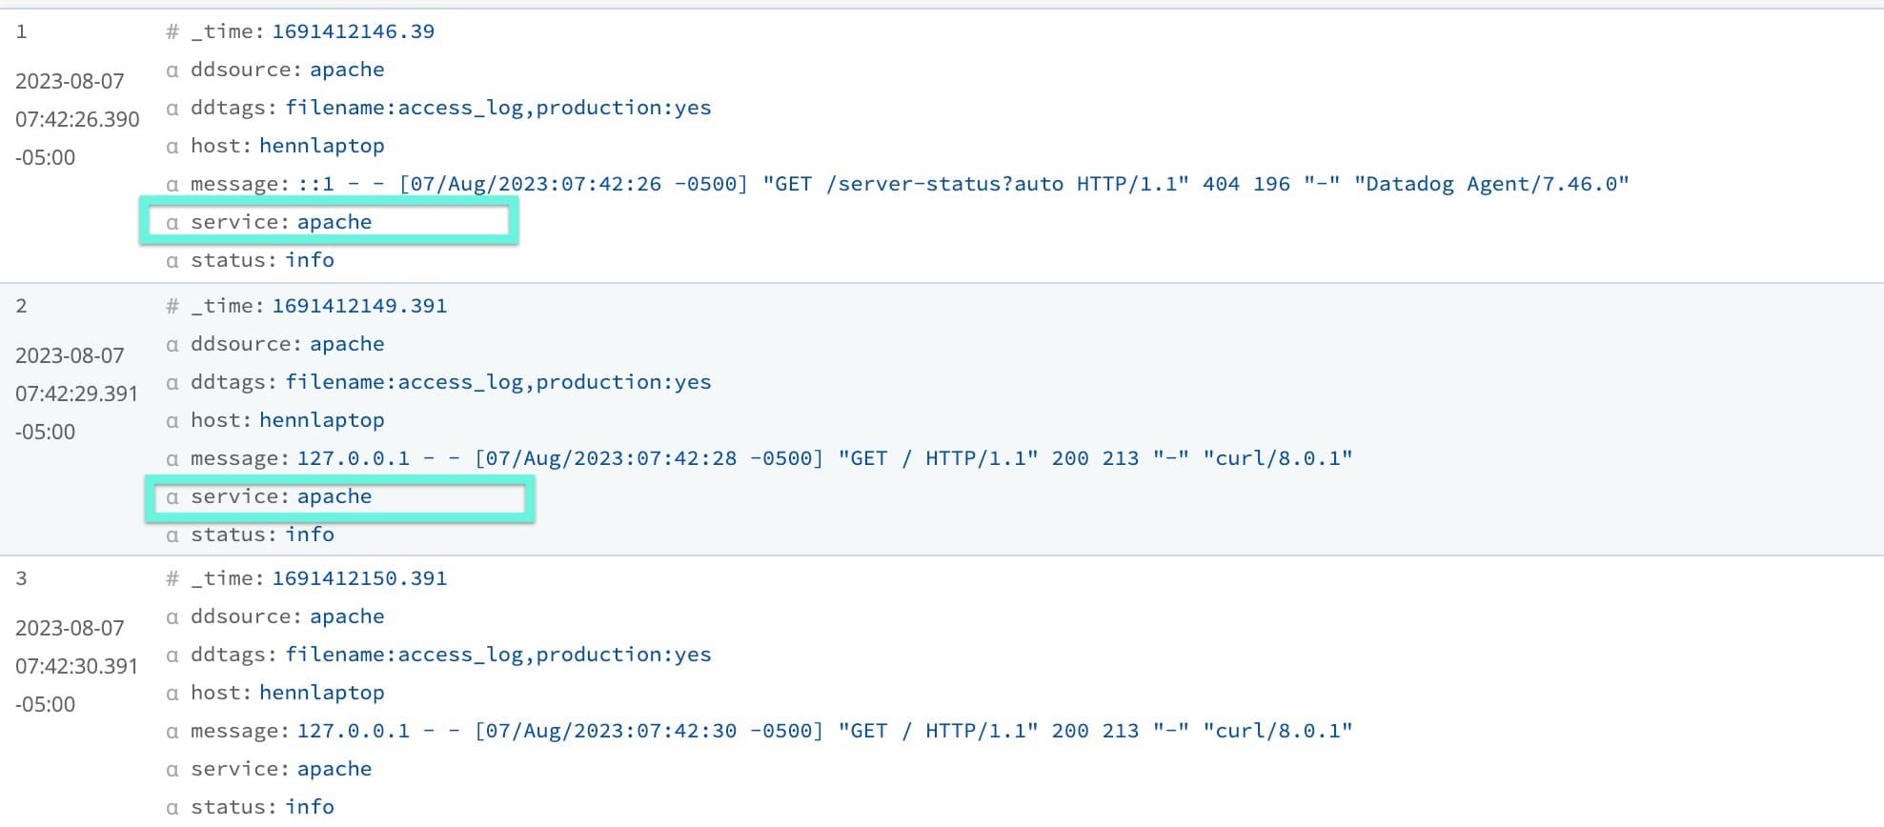The image size is (1884, 827).
Task: Select event row number 1
Action: pos(22,31)
